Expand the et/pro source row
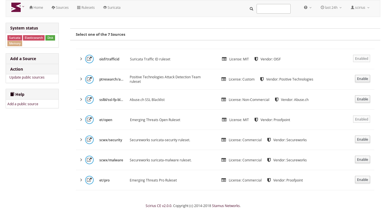 pyautogui.click(x=81, y=180)
